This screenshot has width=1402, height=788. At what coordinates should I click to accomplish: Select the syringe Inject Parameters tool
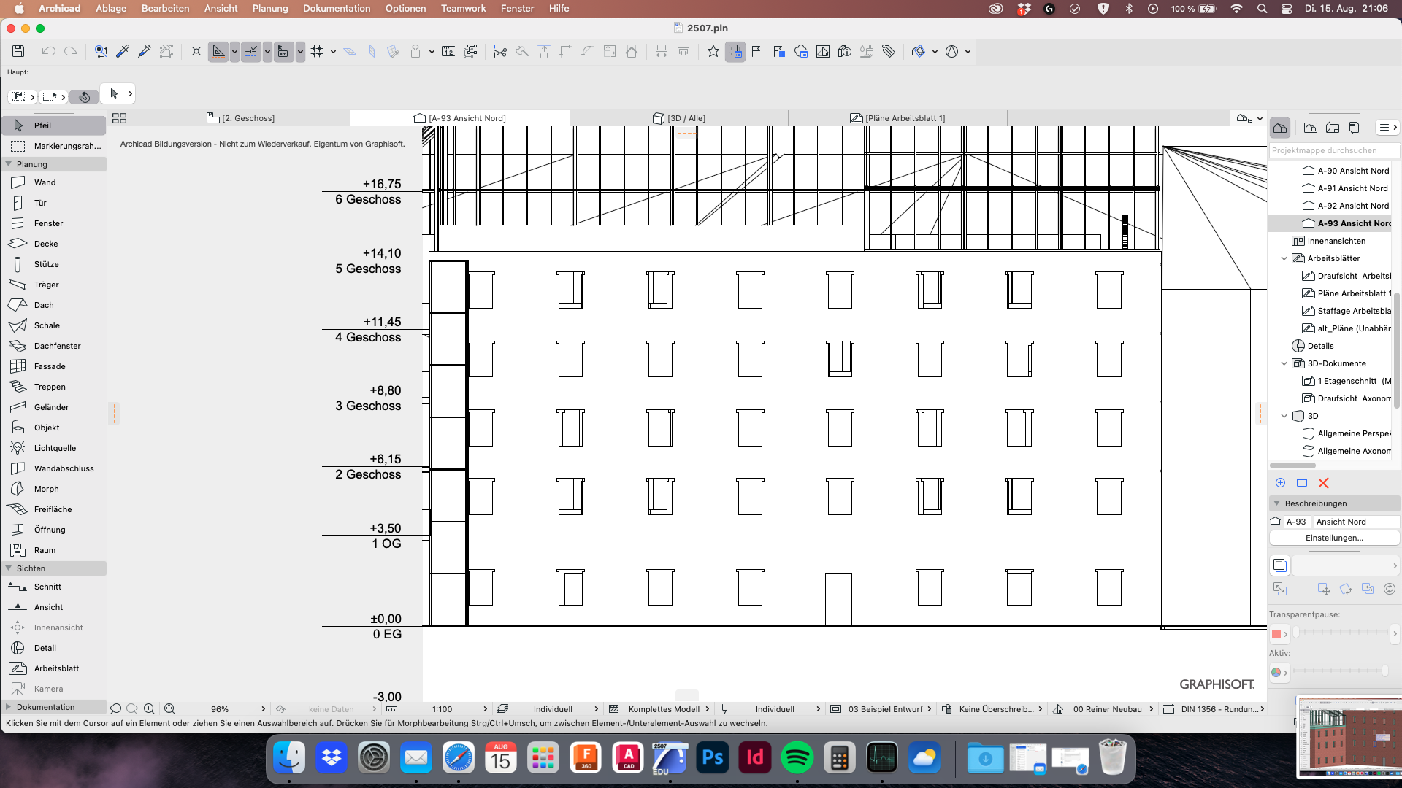pos(145,51)
